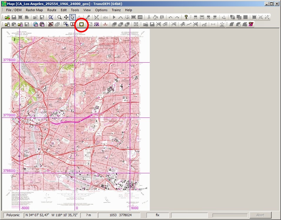Click the red scissors crop icon
The width and height of the screenshot is (281, 220).
(x=72, y=24)
